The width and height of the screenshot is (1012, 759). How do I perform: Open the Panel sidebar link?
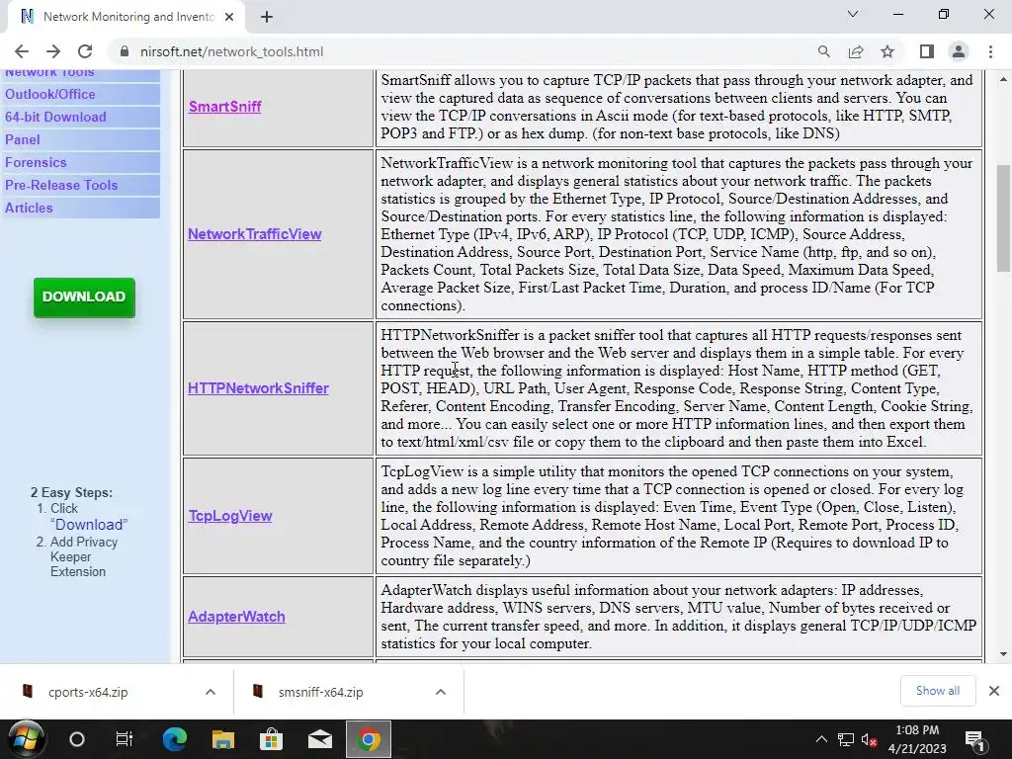coord(22,139)
